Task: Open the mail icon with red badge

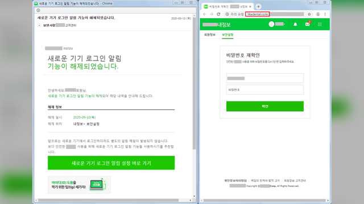Action: point(308,24)
